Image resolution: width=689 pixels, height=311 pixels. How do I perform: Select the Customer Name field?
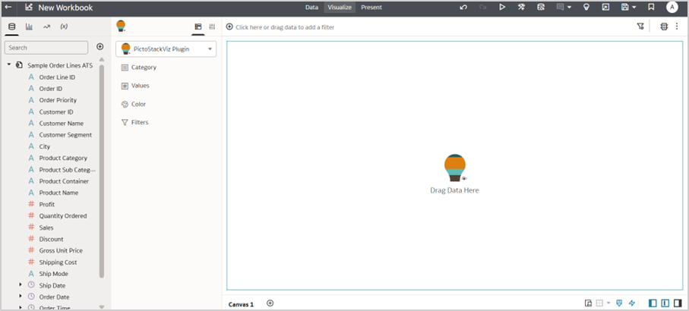tap(61, 123)
